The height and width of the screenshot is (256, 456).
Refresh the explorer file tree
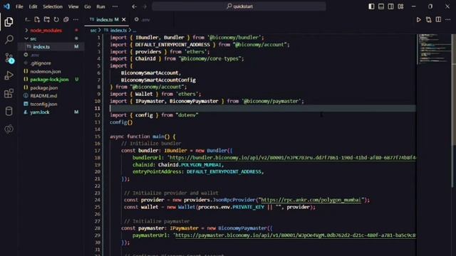tap(56, 19)
